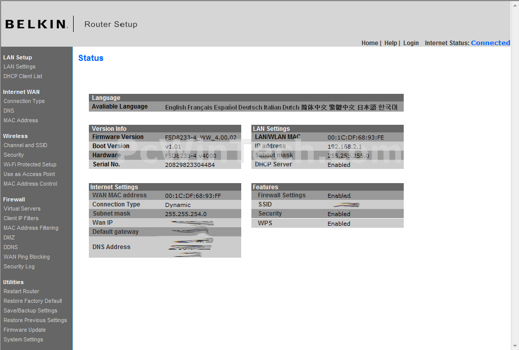Screen dimensions: 519x350
Task: Select the Internet subnet mask 255.255.254.0
Action: click(x=186, y=214)
